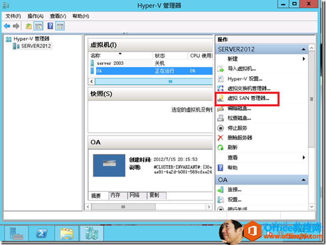Sort by the 名称 column header
The width and height of the screenshot is (326, 245).
(121, 56)
